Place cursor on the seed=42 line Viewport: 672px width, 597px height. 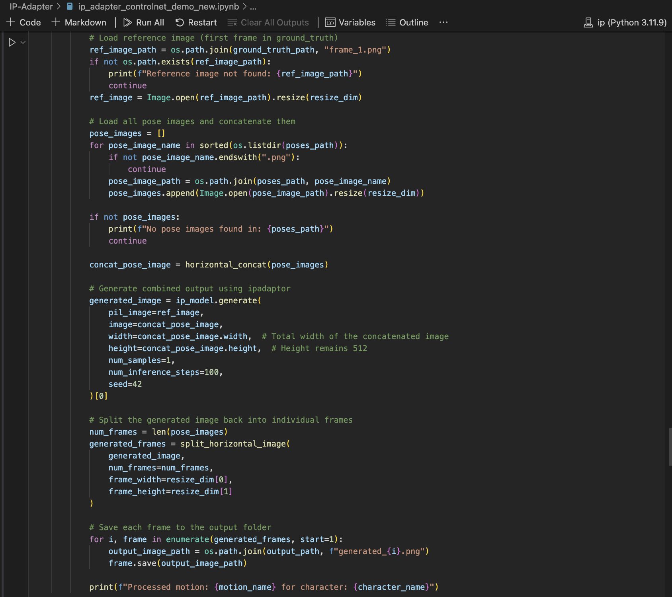[125, 384]
